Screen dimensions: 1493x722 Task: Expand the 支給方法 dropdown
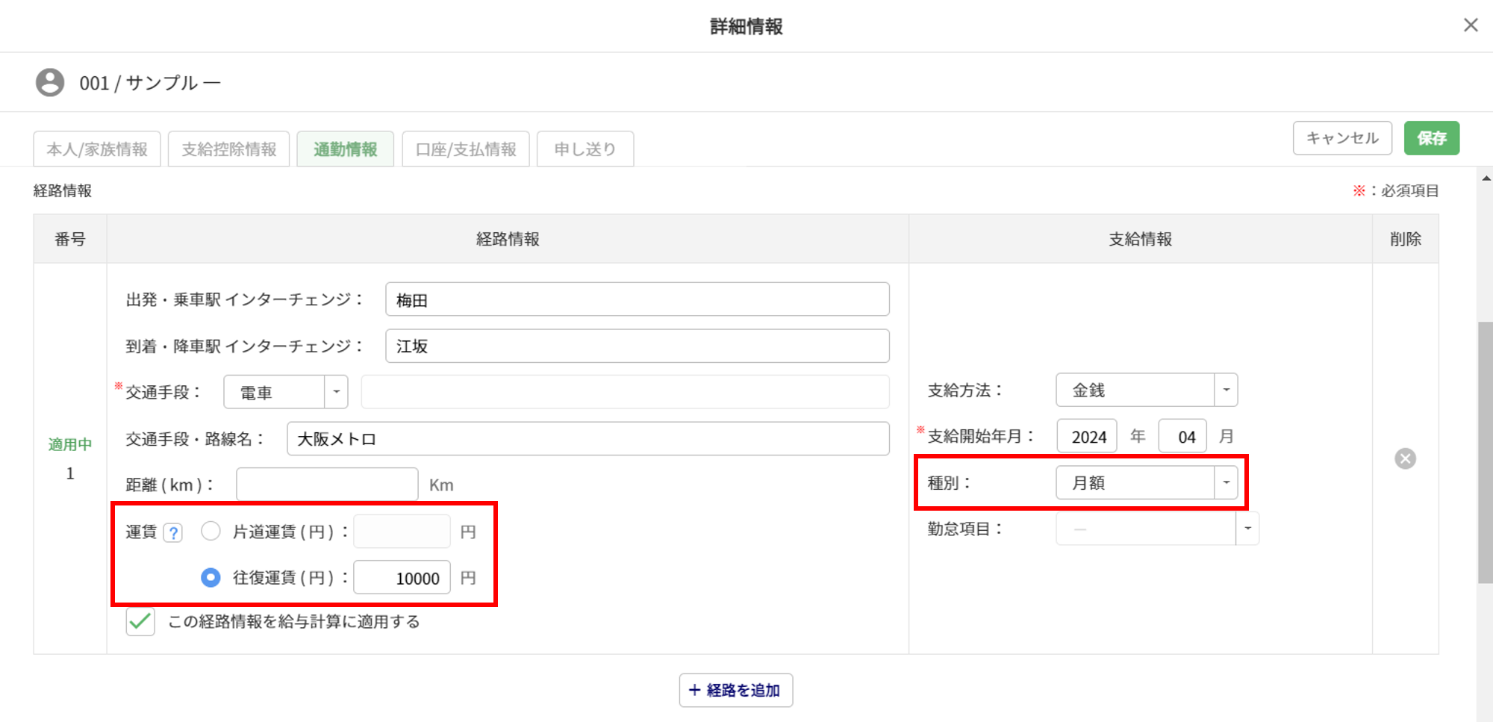click(1225, 390)
